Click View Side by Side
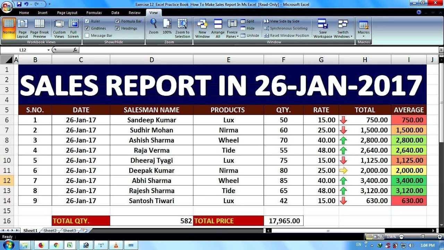 tap(282, 21)
